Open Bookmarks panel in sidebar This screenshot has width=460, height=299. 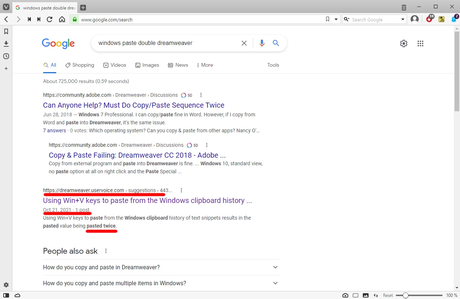pos(6,32)
